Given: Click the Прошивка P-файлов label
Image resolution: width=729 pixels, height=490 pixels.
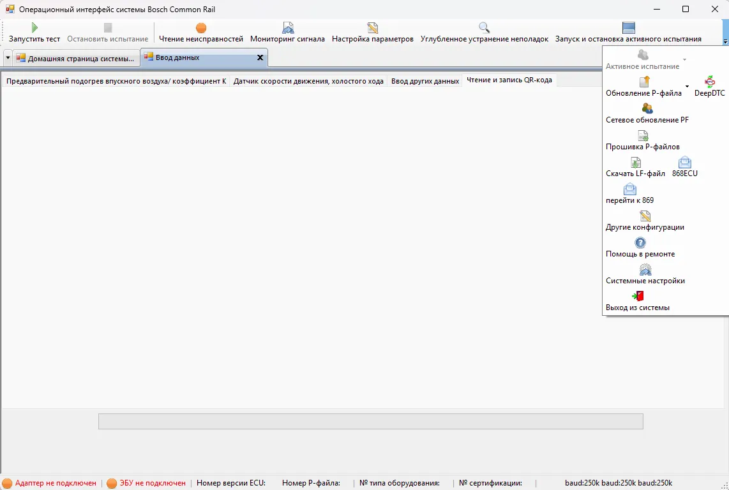Looking at the screenshot, I should coord(643,147).
